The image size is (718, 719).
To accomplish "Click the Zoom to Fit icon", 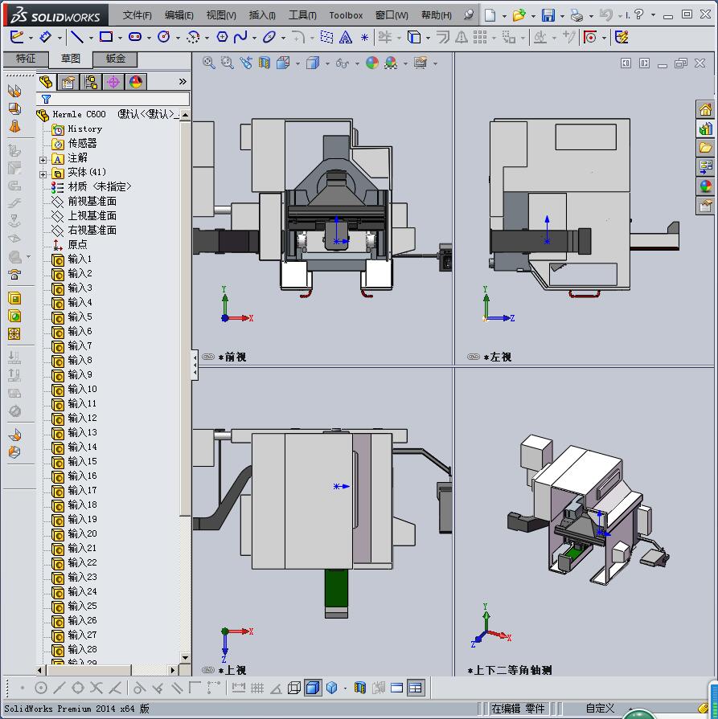I will point(209,63).
